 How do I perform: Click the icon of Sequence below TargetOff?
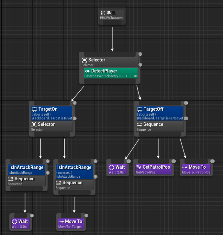point(139,124)
